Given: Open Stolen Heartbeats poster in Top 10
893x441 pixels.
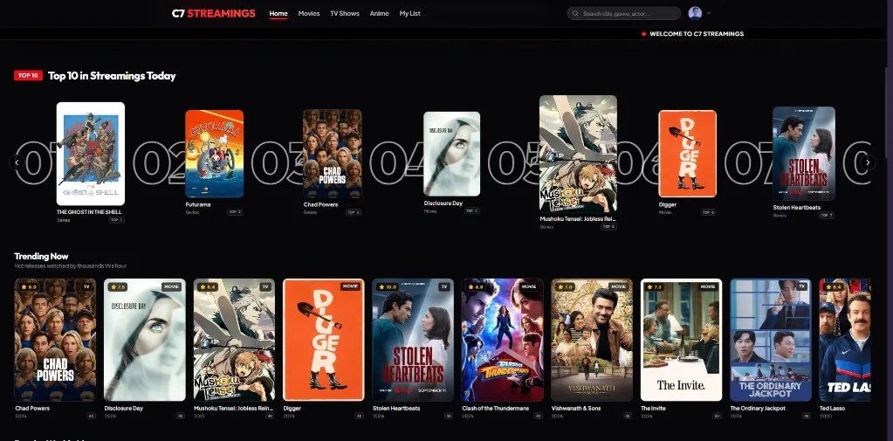Looking at the screenshot, I should click(x=804, y=154).
